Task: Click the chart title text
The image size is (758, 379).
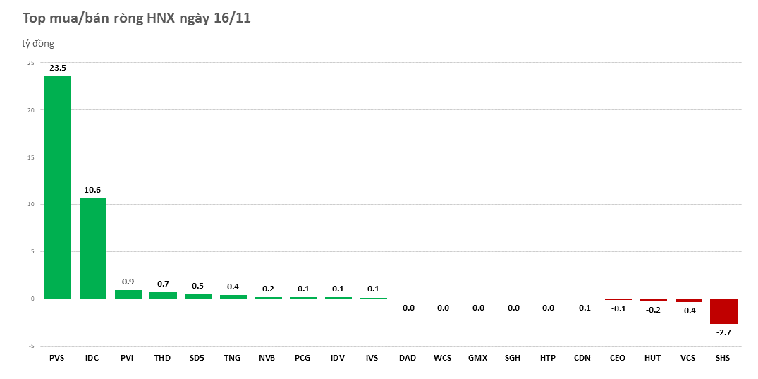Action: click(137, 19)
